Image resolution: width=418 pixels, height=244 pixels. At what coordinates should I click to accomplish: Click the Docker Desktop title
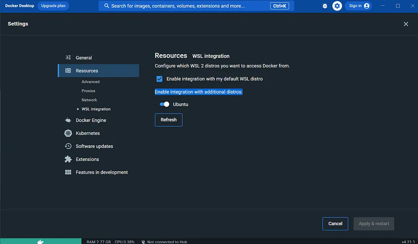pos(20,6)
